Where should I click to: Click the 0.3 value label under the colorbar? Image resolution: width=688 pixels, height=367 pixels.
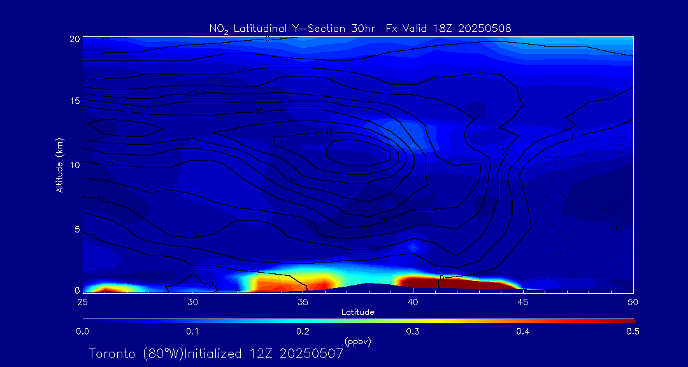(x=413, y=331)
